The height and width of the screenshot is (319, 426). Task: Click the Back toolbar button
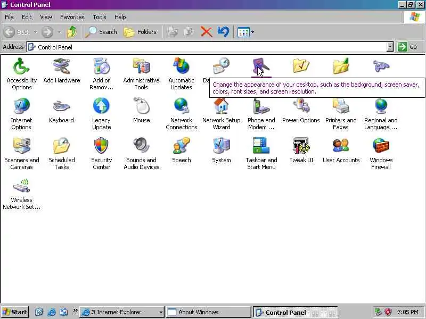[x=17, y=32]
